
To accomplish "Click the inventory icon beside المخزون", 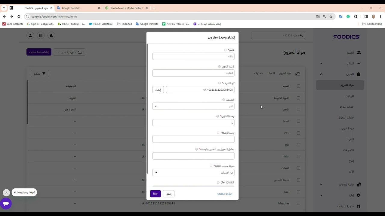I will point(359,74).
